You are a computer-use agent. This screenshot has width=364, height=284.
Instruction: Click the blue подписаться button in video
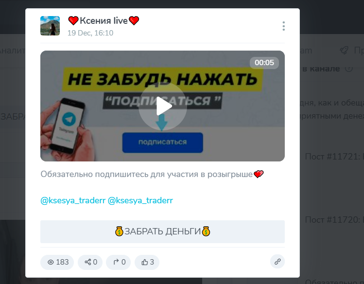tap(162, 142)
